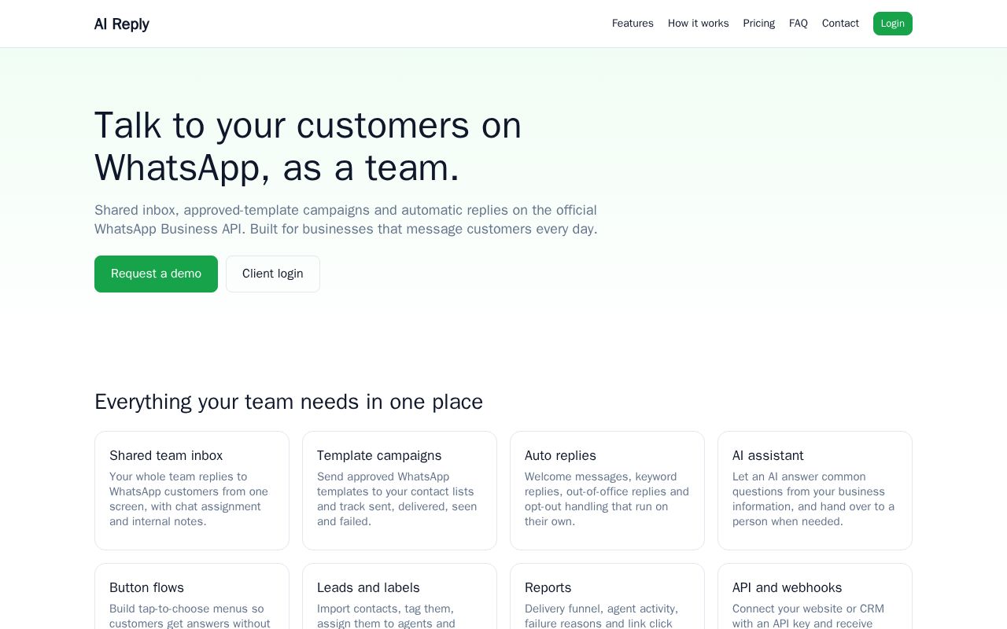Click the hero subtitle about Shared inbox
Image resolution: width=1007 pixels, height=629 pixels.
click(x=346, y=220)
